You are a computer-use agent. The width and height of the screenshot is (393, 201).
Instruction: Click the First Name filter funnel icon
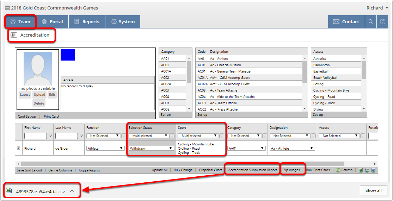(51, 136)
